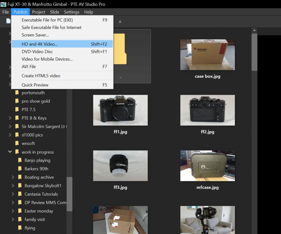The height and width of the screenshot is (234, 281).
Task: Select the flying folder
Action: click(x=30, y=228)
